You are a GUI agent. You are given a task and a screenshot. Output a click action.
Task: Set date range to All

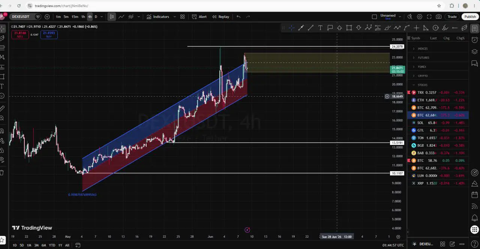67,245
